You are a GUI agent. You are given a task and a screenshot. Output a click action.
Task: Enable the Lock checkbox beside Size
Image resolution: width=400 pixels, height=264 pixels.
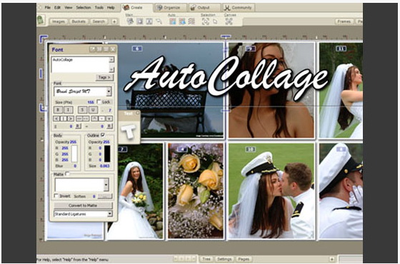99,101
